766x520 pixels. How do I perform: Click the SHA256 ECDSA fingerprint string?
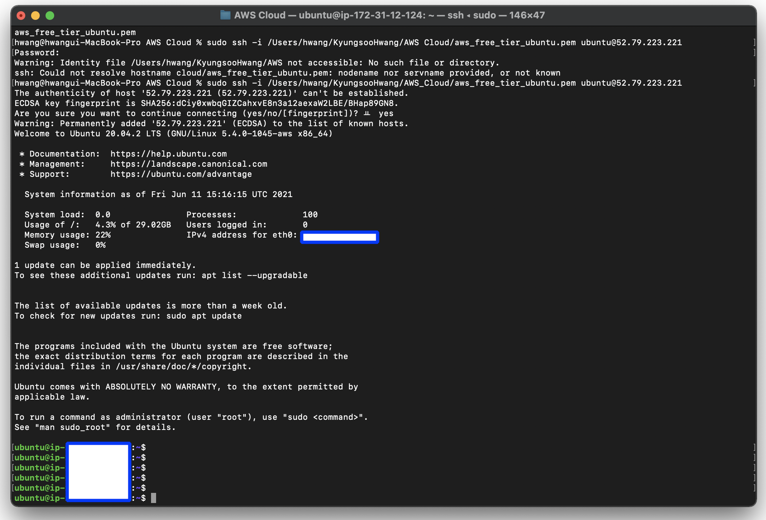coord(269,103)
